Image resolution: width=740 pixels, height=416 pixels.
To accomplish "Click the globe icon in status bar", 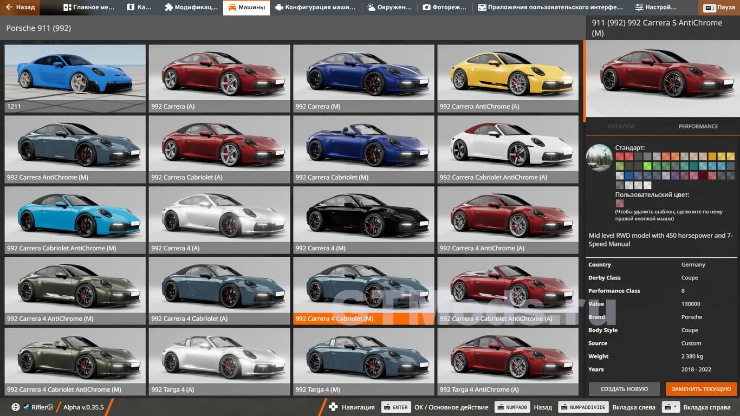I will [16, 407].
